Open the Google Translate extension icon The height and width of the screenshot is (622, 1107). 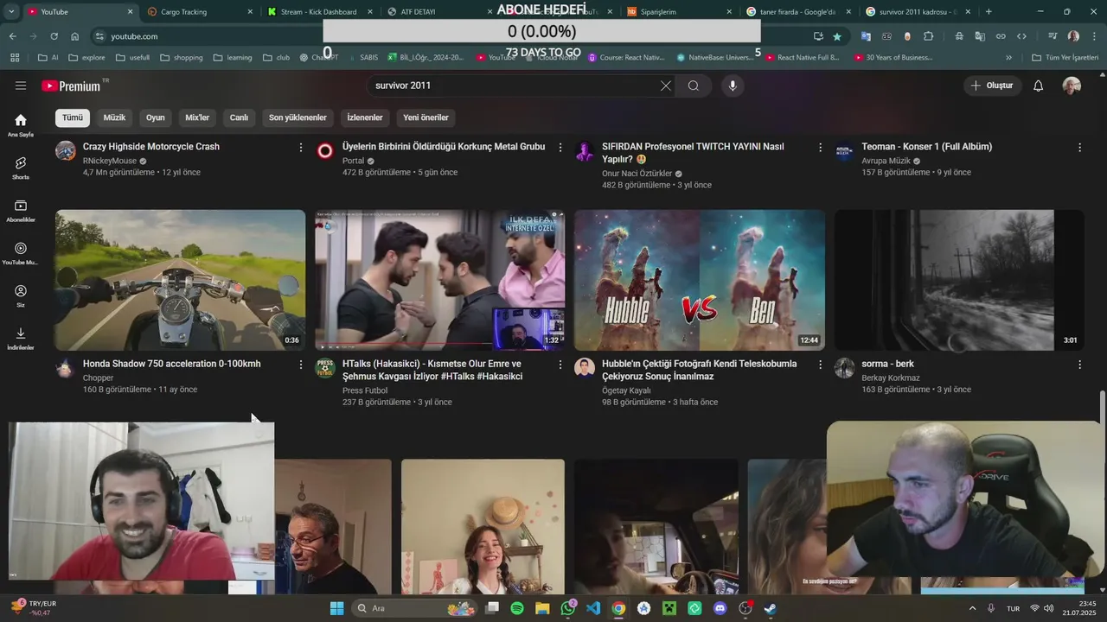point(866,36)
